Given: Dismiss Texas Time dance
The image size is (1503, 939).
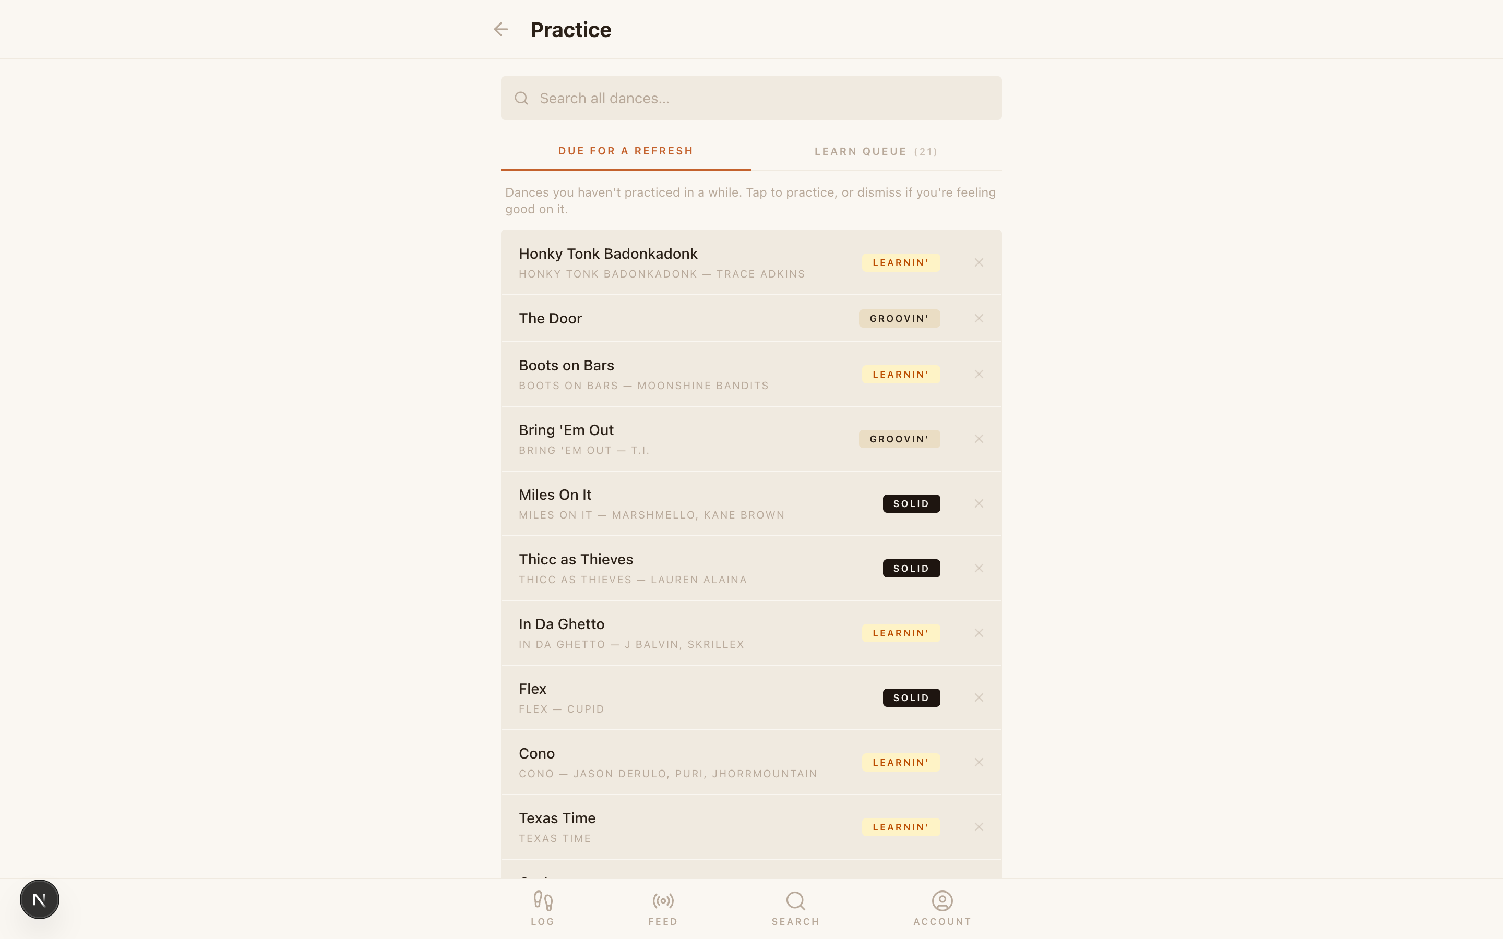Looking at the screenshot, I should 978,827.
